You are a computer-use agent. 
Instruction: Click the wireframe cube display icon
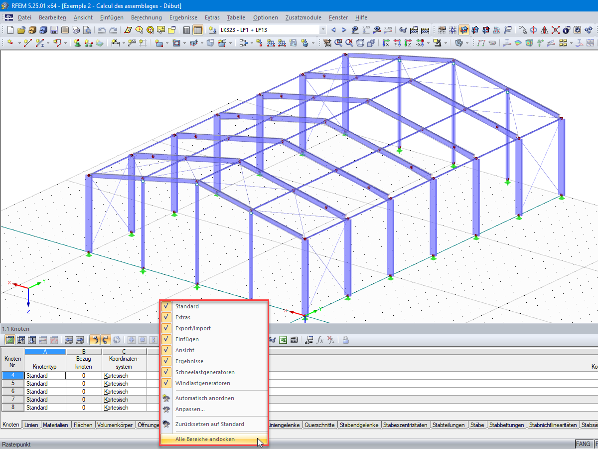coord(360,43)
